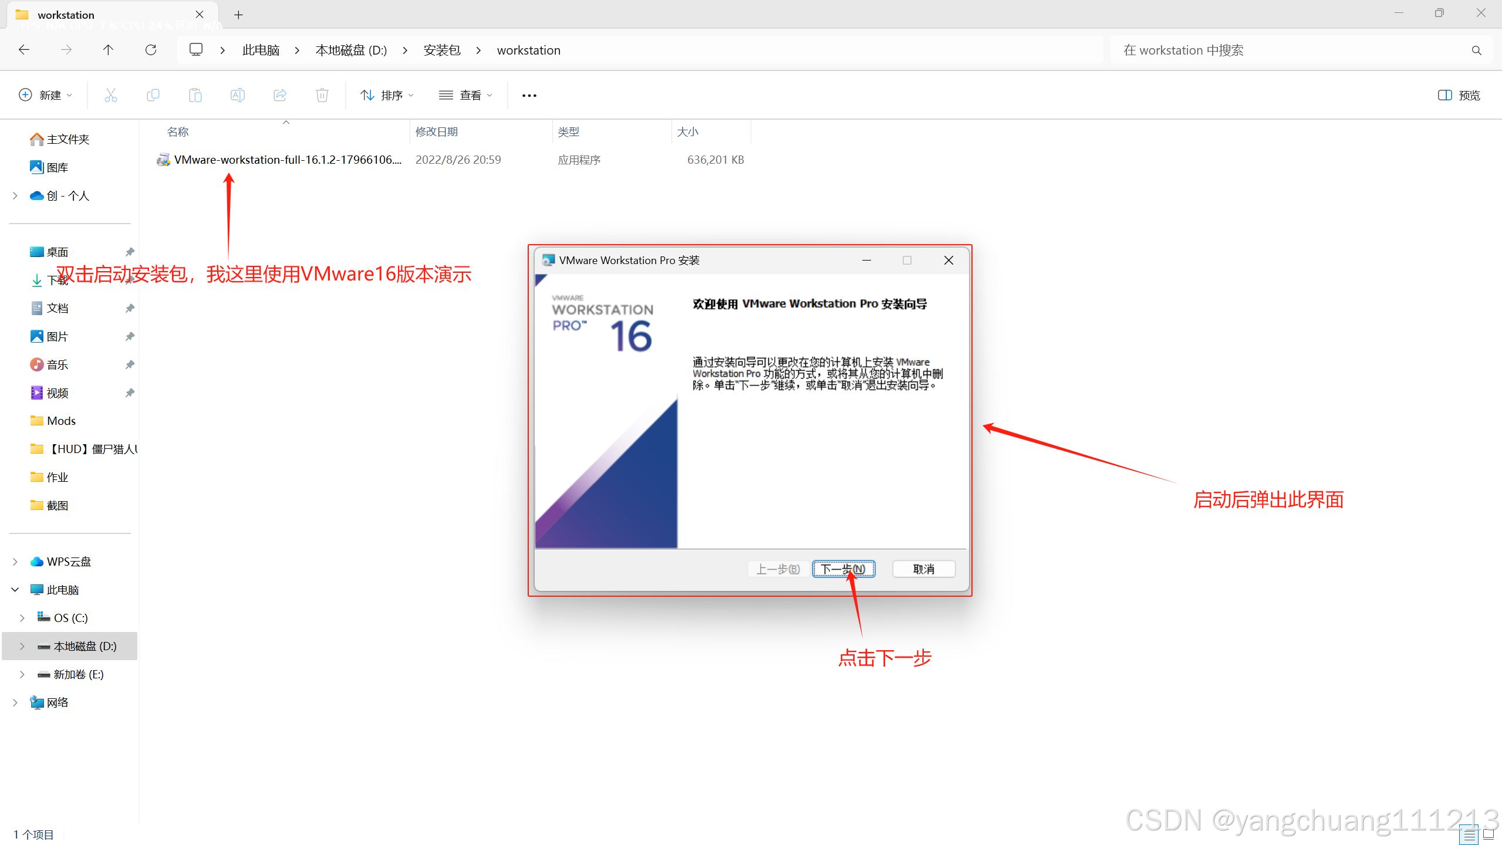Unpin 图片 from quick access

coord(130,336)
